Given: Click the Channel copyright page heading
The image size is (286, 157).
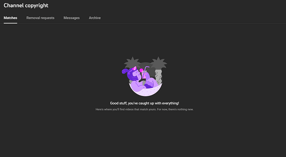Looking at the screenshot, I should [26, 5].
